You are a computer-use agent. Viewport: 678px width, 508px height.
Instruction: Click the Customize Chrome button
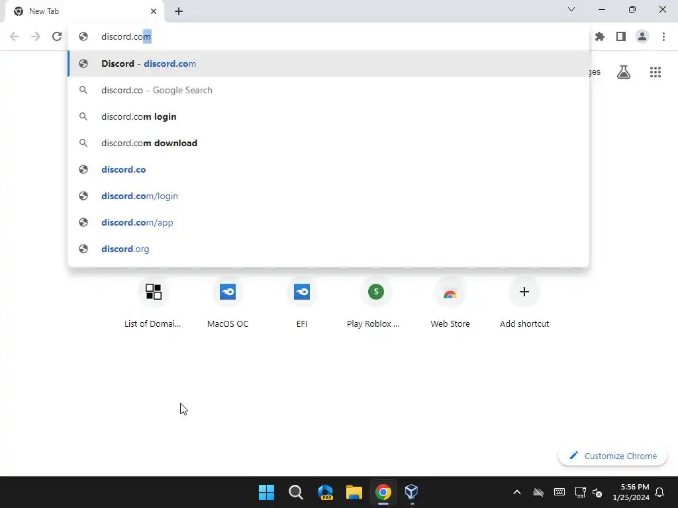(x=612, y=456)
